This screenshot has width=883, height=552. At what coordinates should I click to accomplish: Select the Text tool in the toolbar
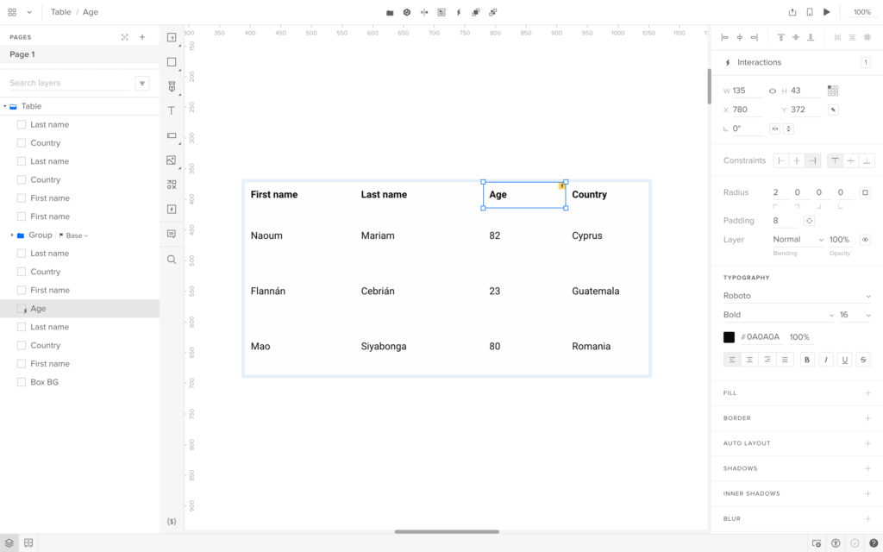172,111
